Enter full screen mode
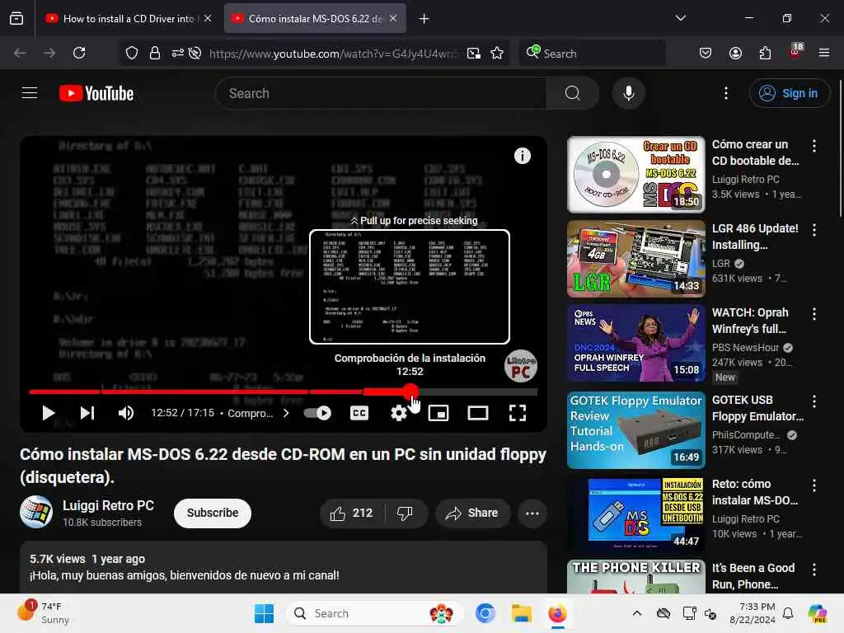Image resolution: width=844 pixels, height=633 pixels. [x=518, y=413]
